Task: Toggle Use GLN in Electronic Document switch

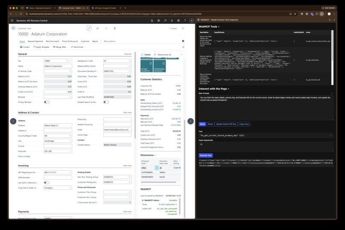Action: pos(47,183)
